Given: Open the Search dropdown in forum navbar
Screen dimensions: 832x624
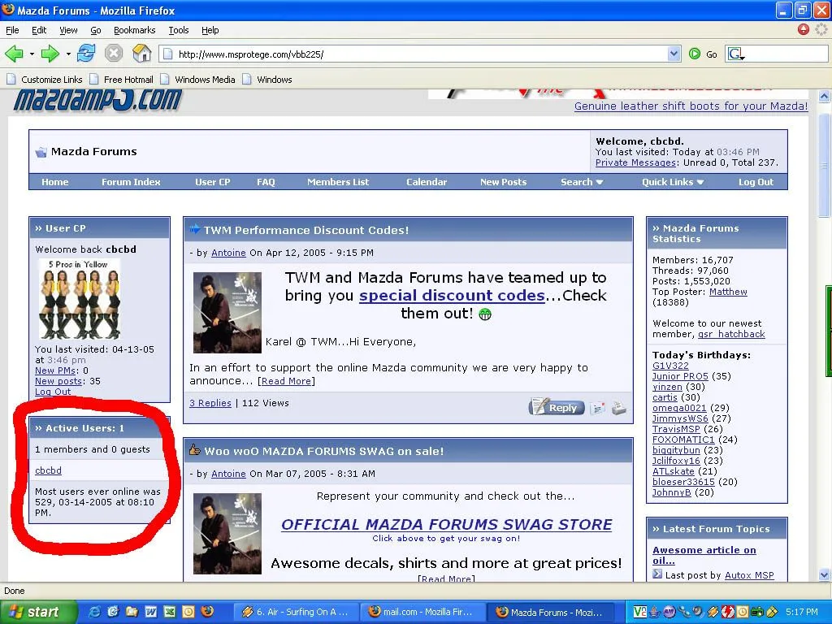Looking at the screenshot, I should pyautogui.click(x=582, y=182).
